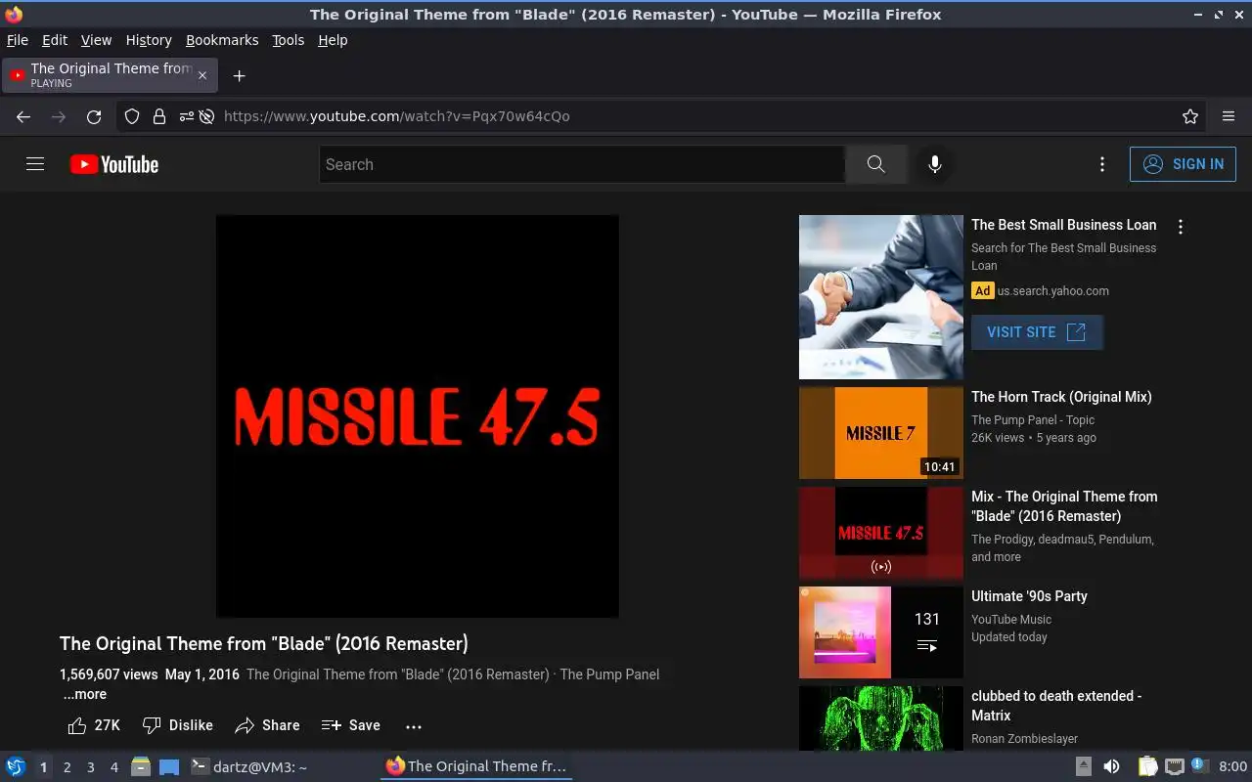This screenshot has width=1252, height=782.
Task: Save the video to a playlist
Action: tap(350, 725)
